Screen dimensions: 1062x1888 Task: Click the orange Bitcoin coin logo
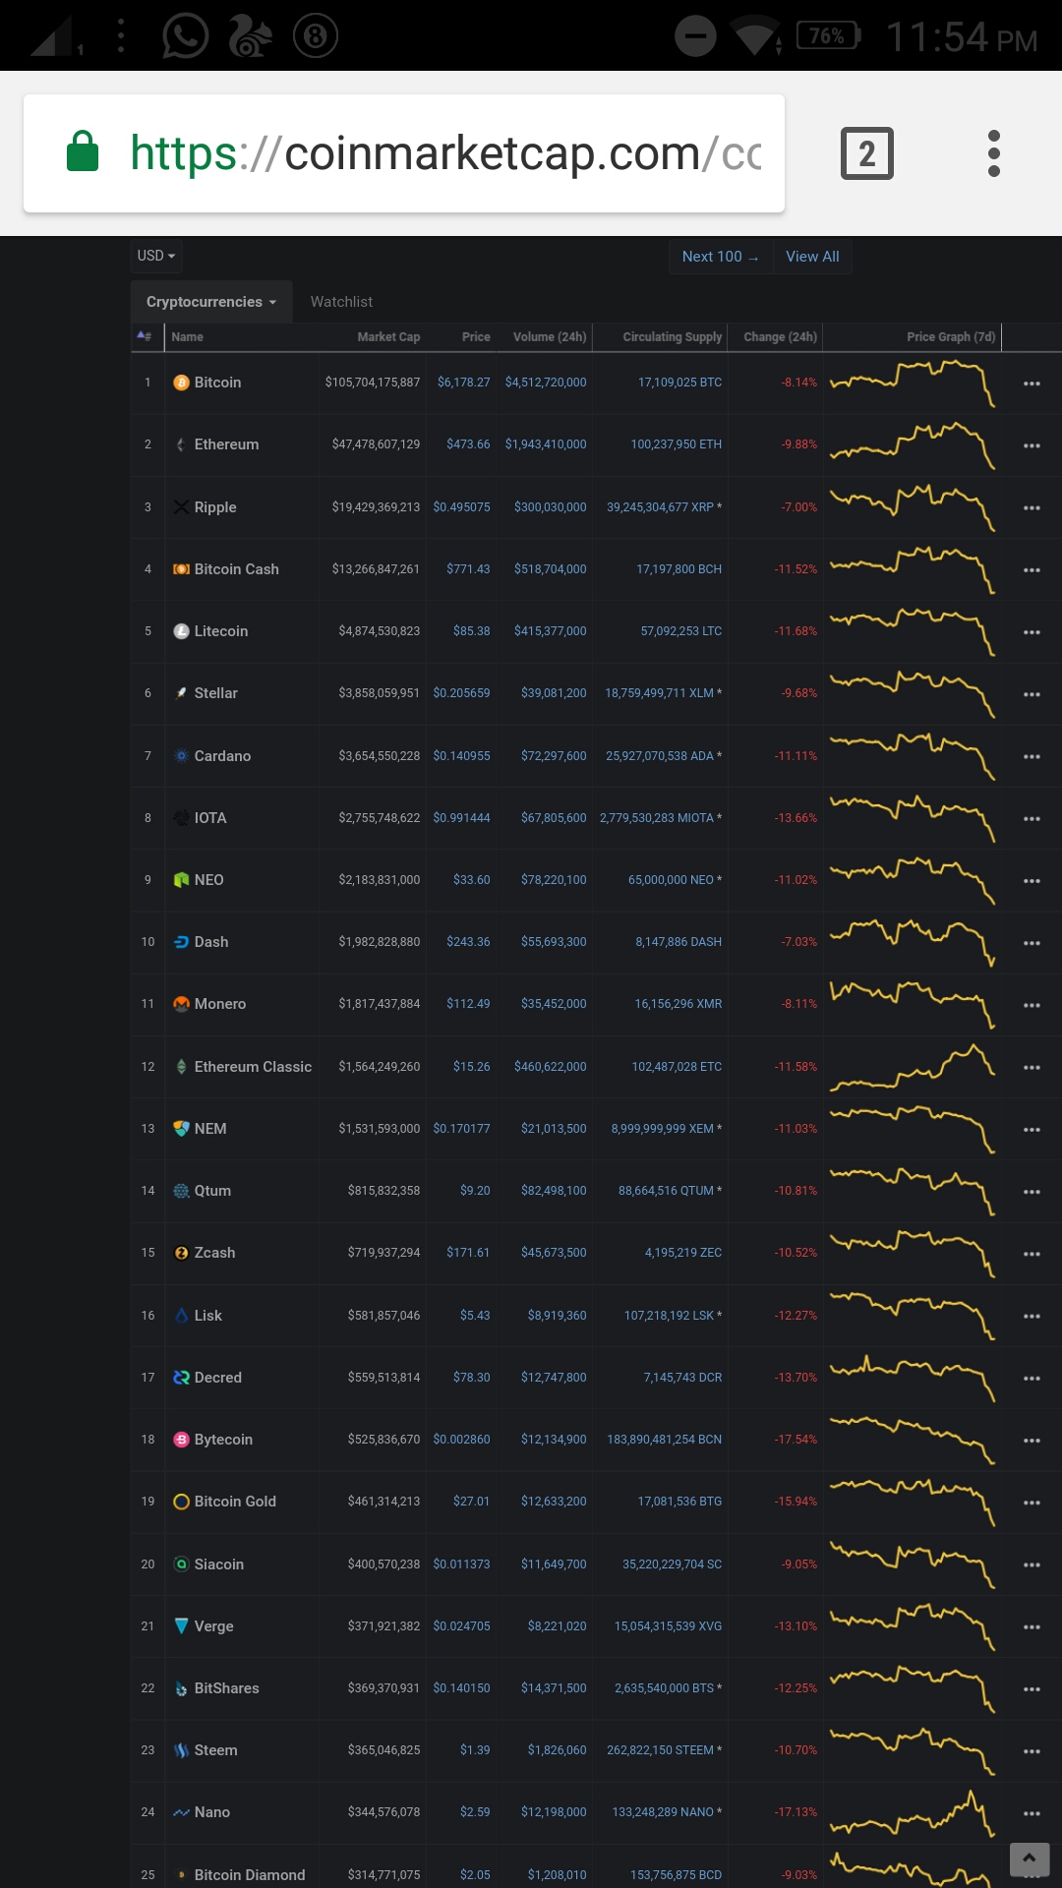pyautogui.click(x=181, y=383)
